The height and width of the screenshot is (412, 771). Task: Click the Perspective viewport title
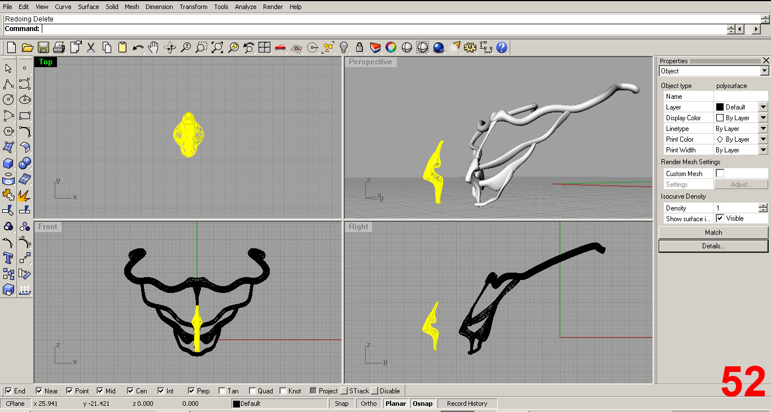tap(370, 62)
